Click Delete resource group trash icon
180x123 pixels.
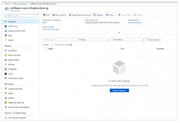pos(70,15)
